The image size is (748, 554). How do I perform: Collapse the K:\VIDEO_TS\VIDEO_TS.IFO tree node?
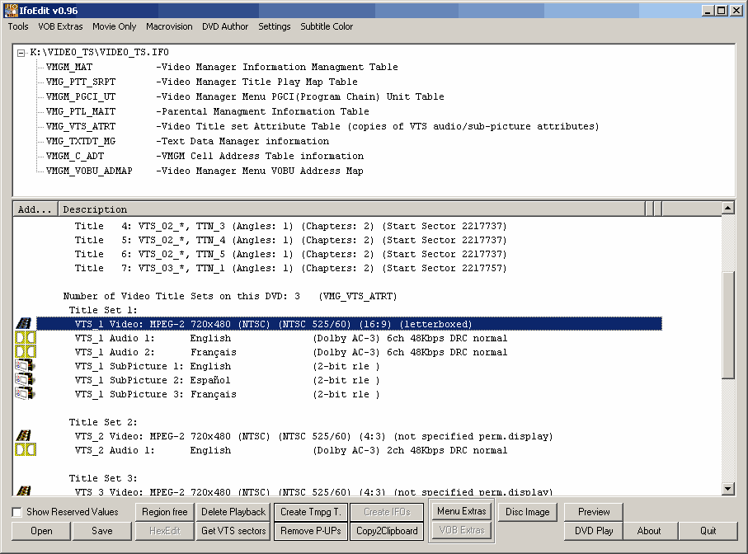point(21,53)
